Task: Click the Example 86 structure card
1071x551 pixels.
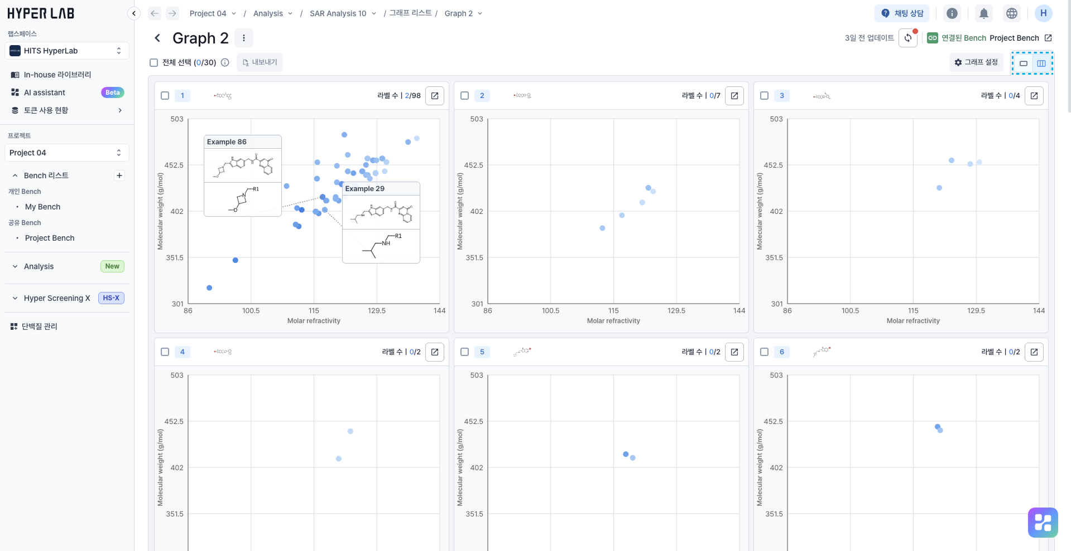Action: coord(243,175)
